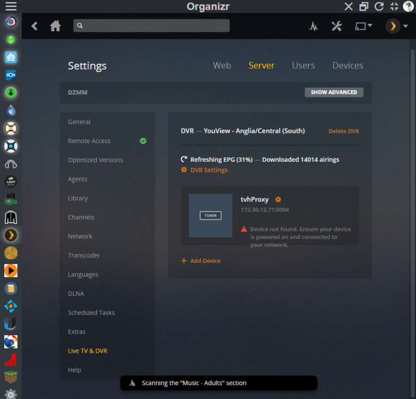The image size is (416, 399).
Task: Open the red rising chart icon
Action: pos(11,360)
